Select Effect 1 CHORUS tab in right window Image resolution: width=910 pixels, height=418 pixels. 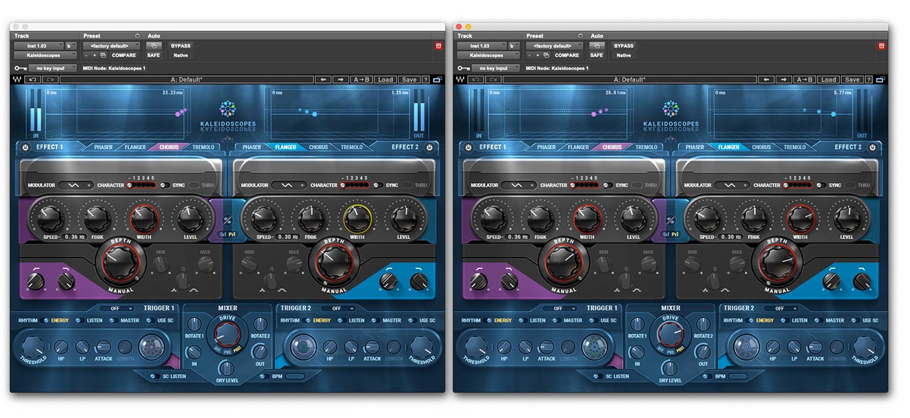(x=612, y=148)
